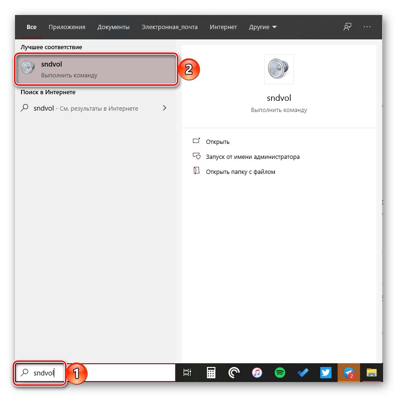Open the sndvol best match result
Image resolution: width=398 pixels, height=397 pixels.
pyautogui.click(x=94, y=69)
